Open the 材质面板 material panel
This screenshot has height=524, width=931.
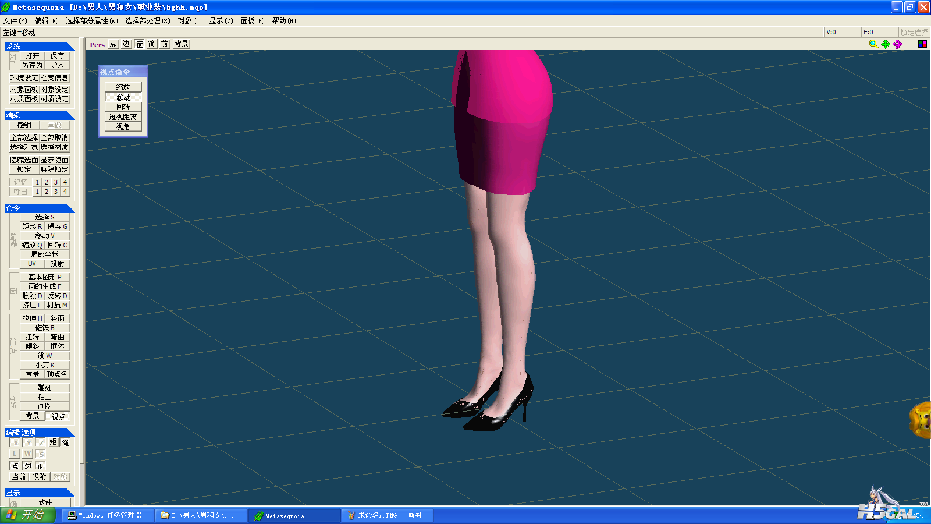(24, 99)
